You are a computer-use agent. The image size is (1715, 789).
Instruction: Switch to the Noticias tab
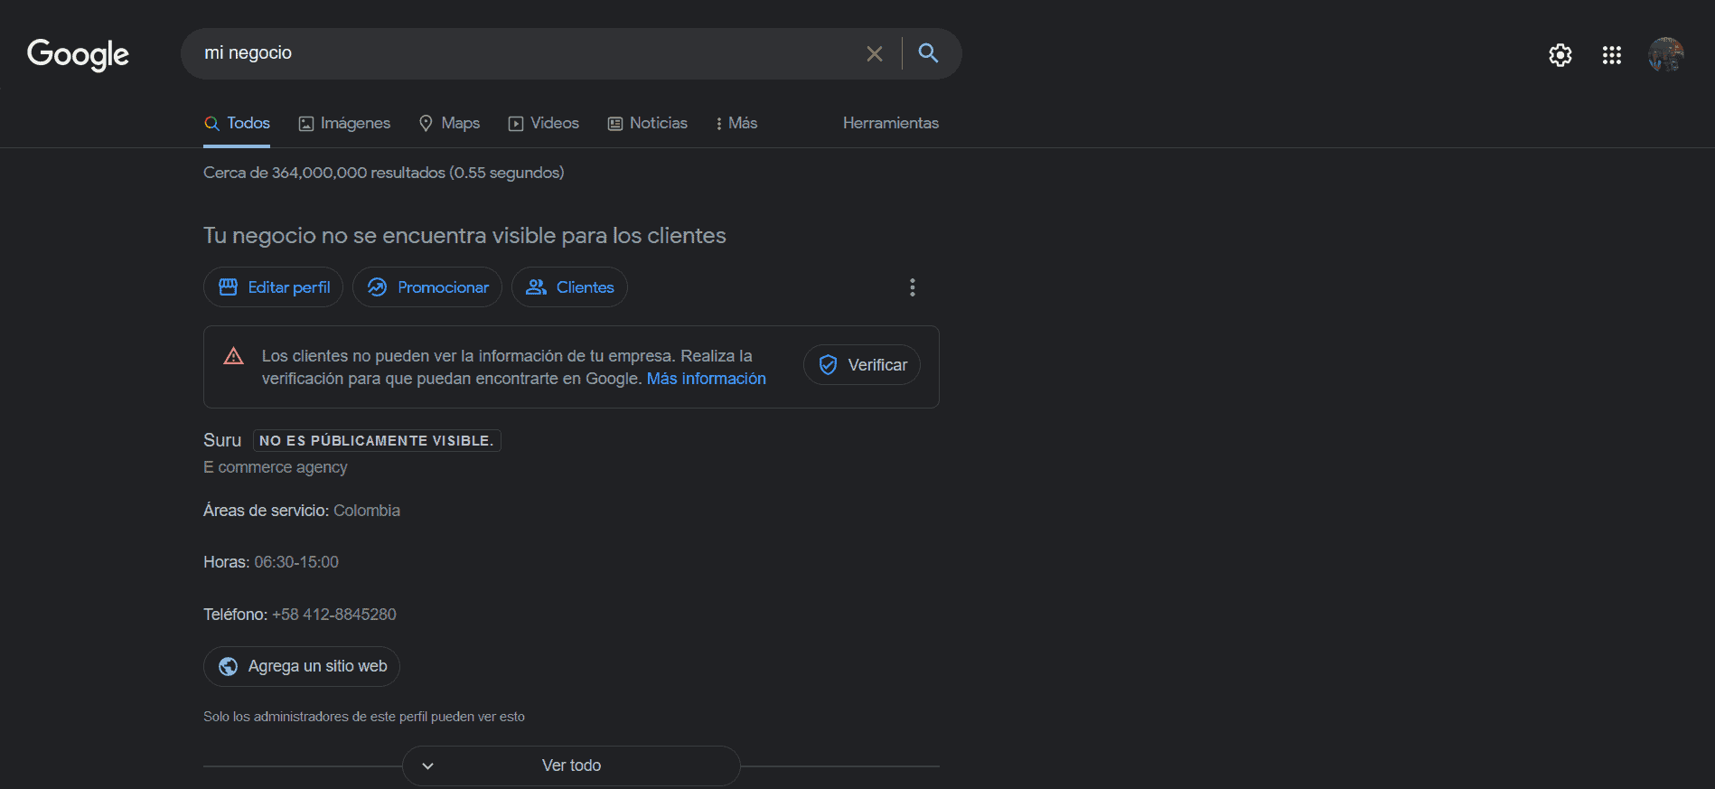648,124
